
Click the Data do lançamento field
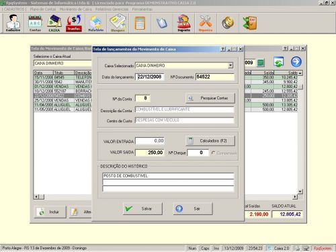[x=150, y=77]
